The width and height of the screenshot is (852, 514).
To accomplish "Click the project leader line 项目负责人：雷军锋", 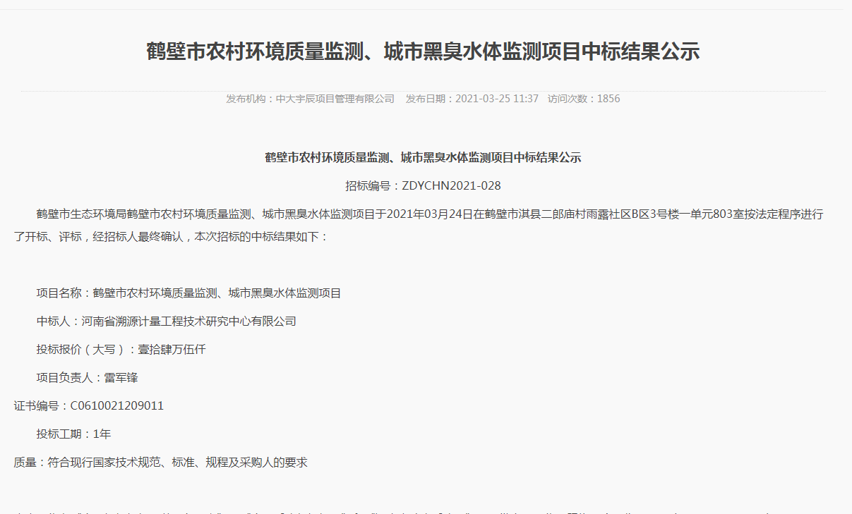I will point(87,378).
